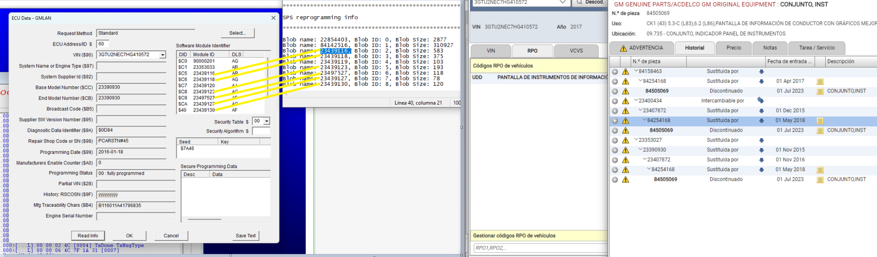The image size is (877, 257).
Task: Collapse the 23390930 tree node
Action: pos(640,149)
